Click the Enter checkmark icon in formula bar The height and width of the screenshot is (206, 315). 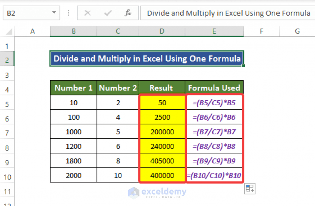(x=108, y=13)
